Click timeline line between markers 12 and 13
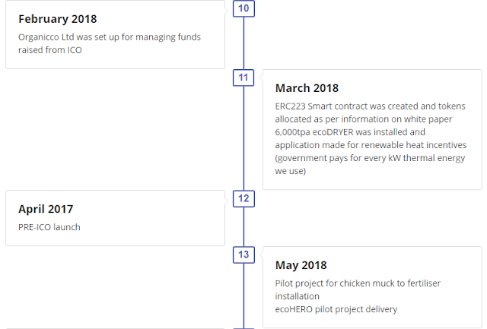 [x=243, y=227]
